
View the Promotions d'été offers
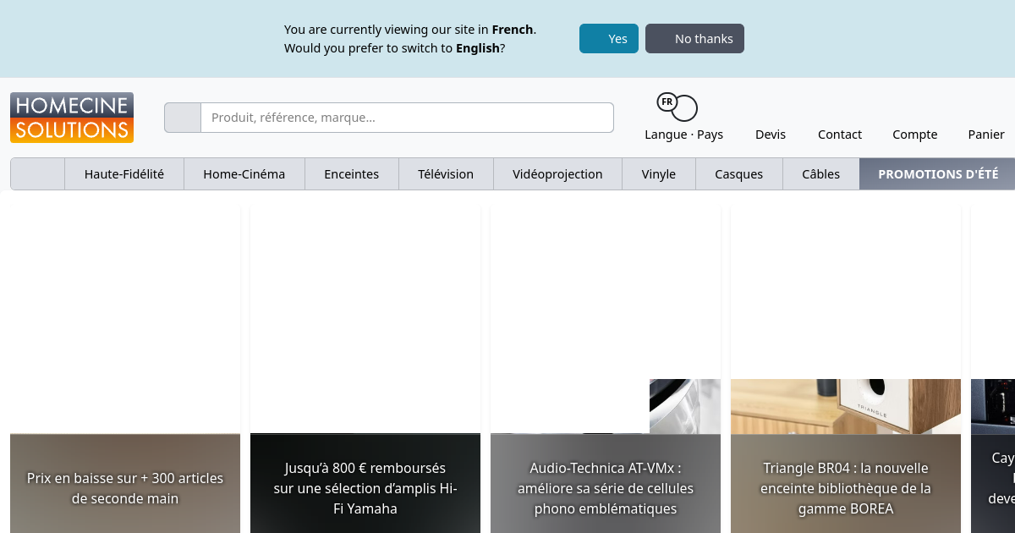click(937, 174)
